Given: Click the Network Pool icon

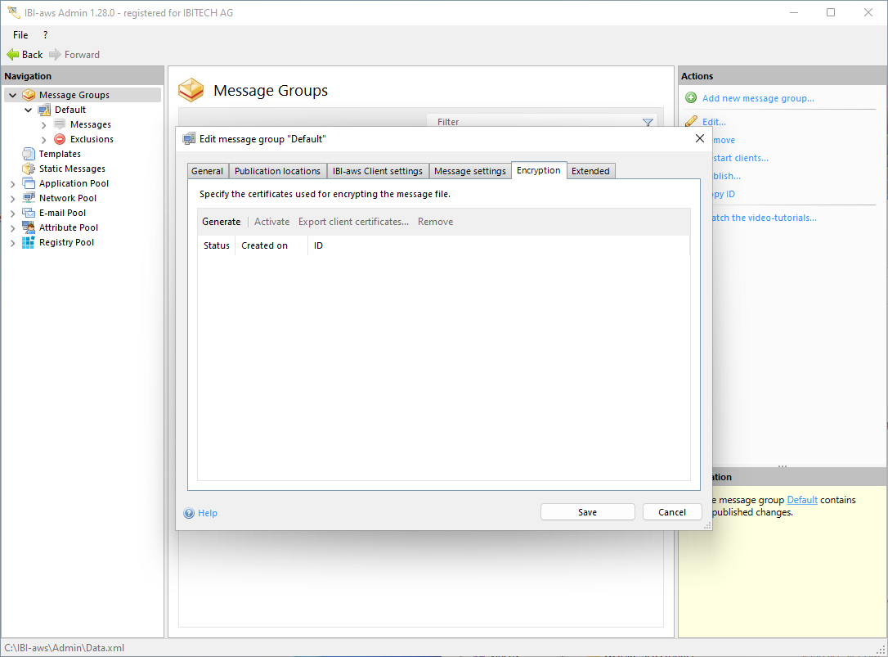Looking at the screenshot, I should point(29,198).
